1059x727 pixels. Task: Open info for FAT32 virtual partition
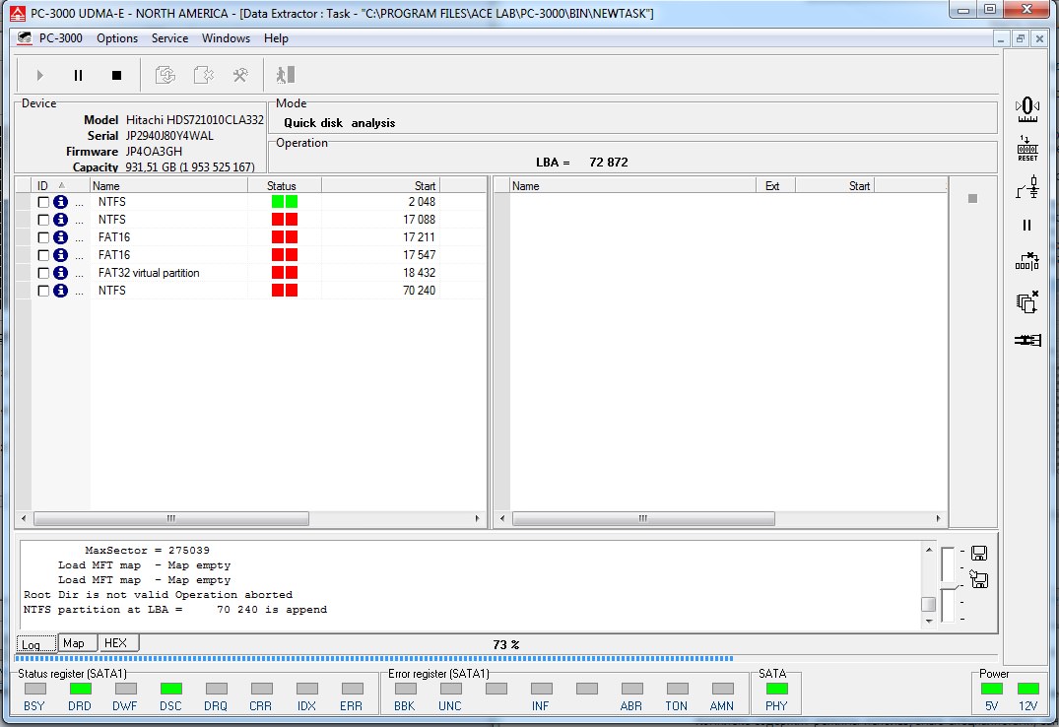61,272
